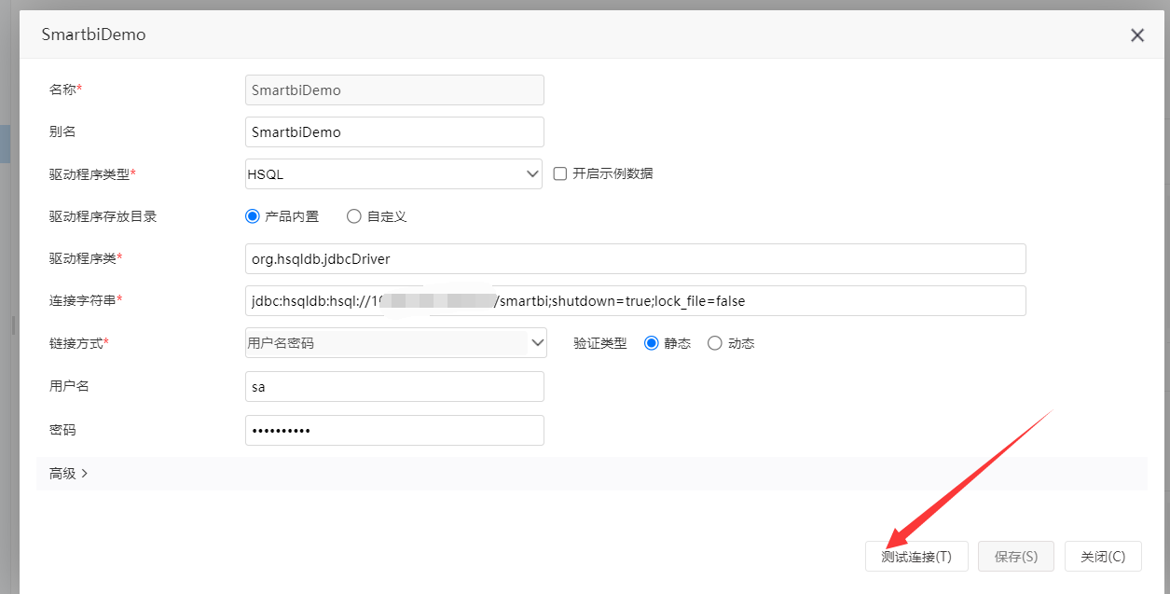The height and width of the screenshot is (594, 1170).
Task: Edit the 连接字符串 JDBC URL field
Action: 636,301
